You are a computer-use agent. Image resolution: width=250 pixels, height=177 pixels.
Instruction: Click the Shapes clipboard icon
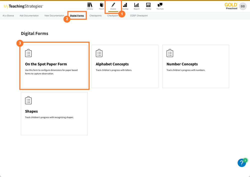point(28,100)
